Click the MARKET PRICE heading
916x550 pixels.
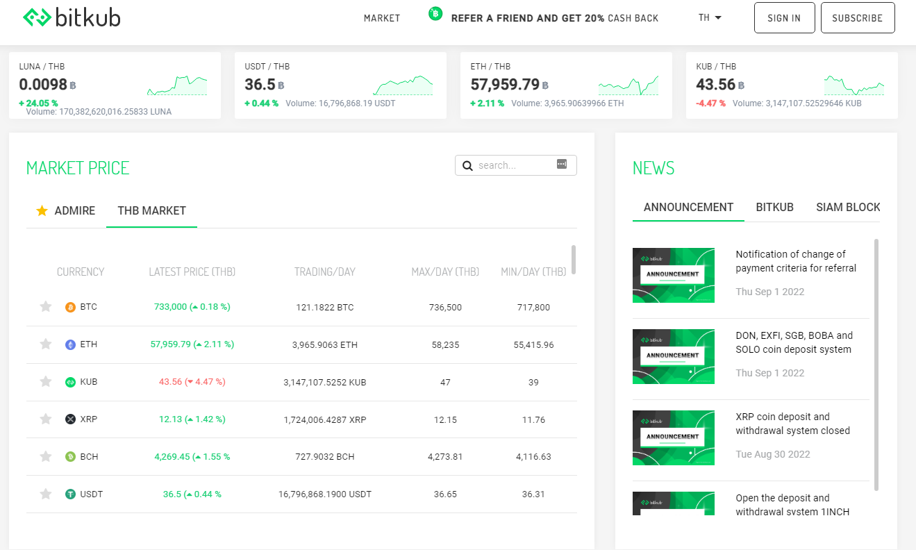coord(78,168)
